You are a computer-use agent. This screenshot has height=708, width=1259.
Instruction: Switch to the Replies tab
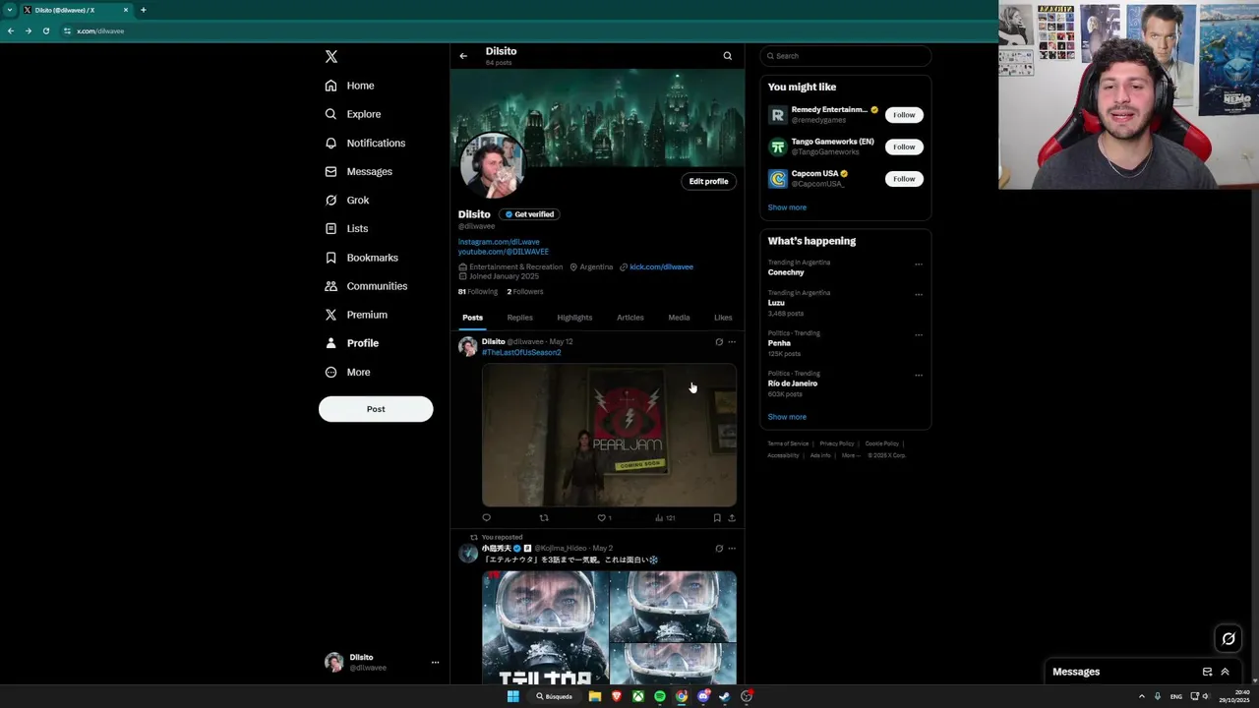520,318
